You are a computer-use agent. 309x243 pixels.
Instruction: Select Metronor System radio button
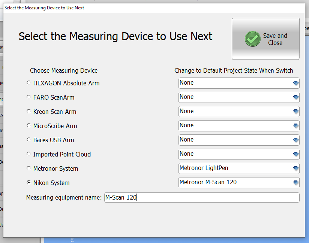[x=29, y=168]
